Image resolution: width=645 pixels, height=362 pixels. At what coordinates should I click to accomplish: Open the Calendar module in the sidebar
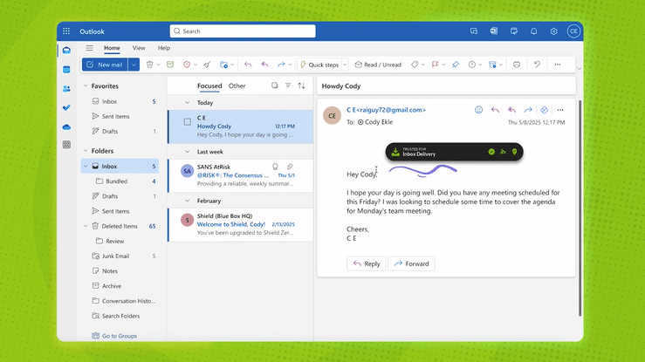click(x=66, y=70)
